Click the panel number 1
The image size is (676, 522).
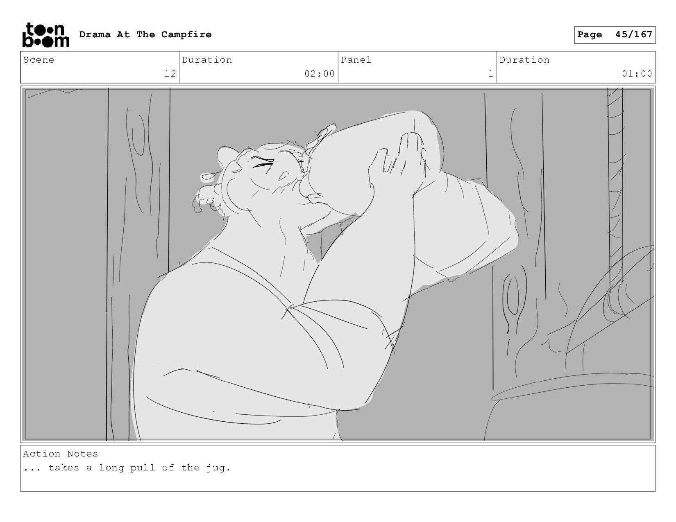click(x=490, y=74)
